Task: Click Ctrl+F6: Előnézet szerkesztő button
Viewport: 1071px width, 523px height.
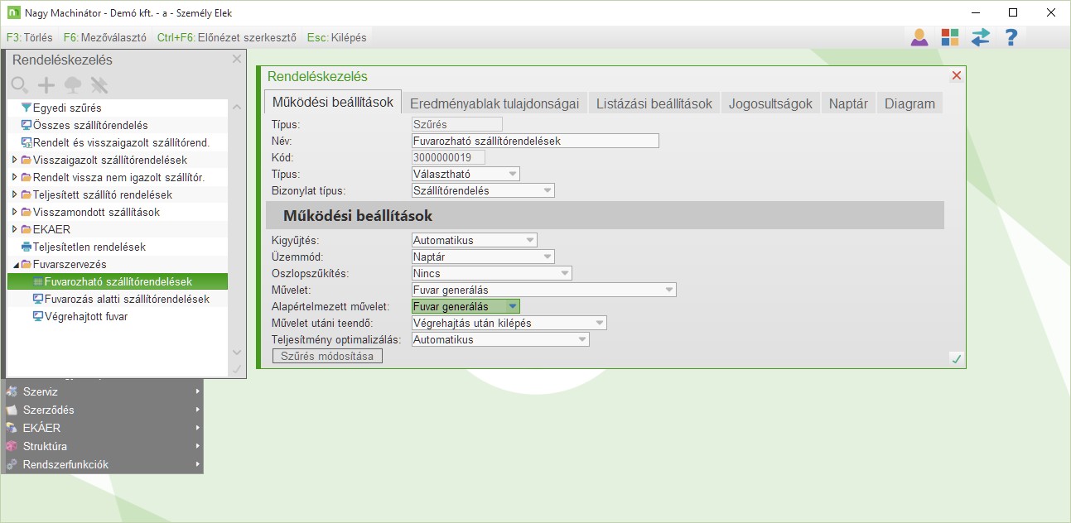Action: (227, 37)
